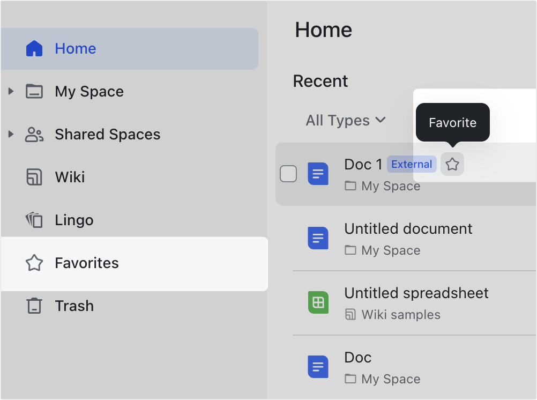Navigate to Favorites in the sidebar
537x400 pixels.
click(x=86, y=263)
